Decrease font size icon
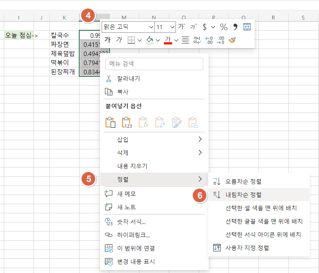The height and width of the screenshot is (273, 319). coord(194,27)
